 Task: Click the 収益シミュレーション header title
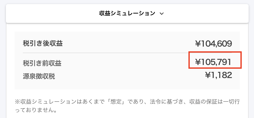(x=127, y=13)
